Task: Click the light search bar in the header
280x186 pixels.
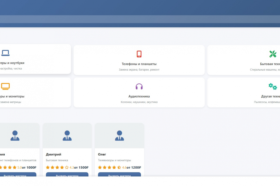Action: 140,19
